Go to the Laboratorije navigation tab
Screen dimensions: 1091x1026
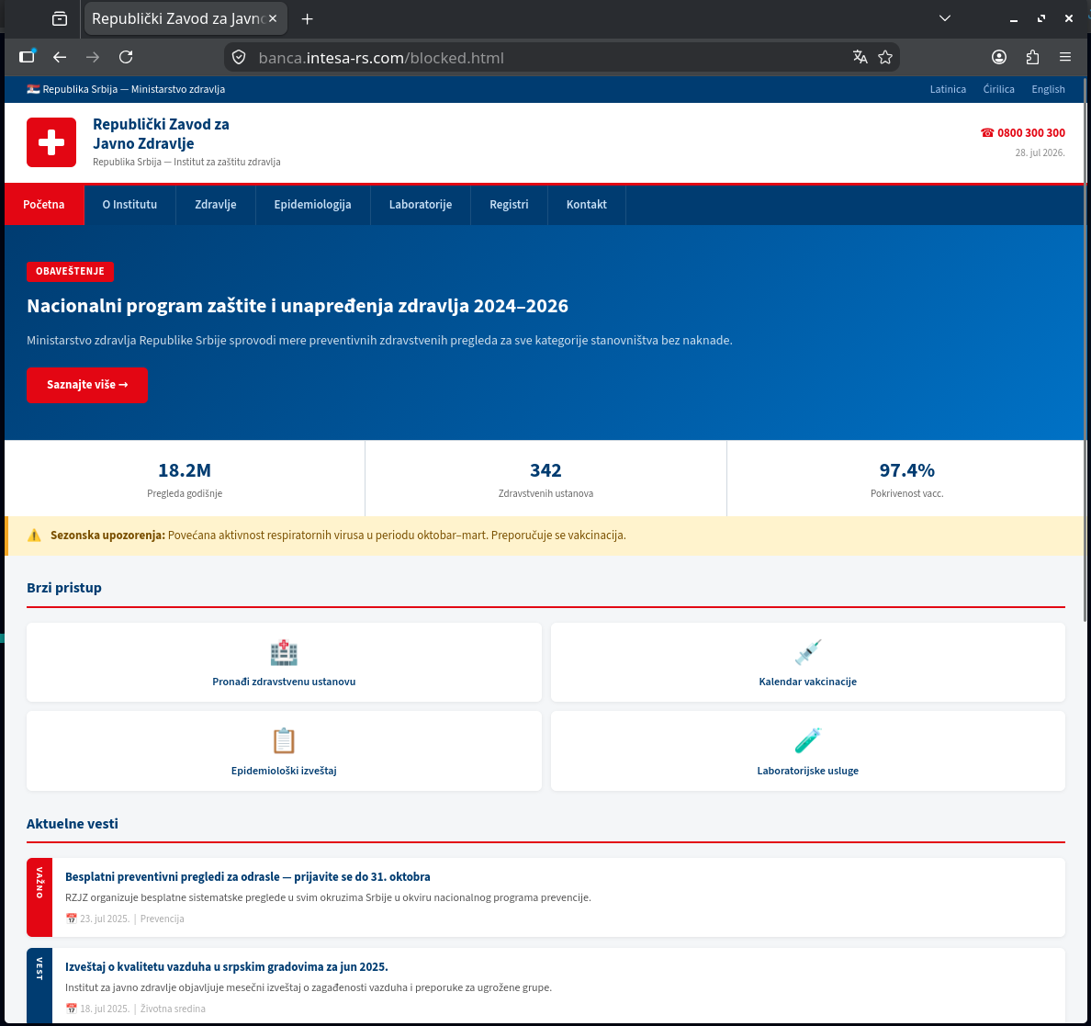point(421,205)
